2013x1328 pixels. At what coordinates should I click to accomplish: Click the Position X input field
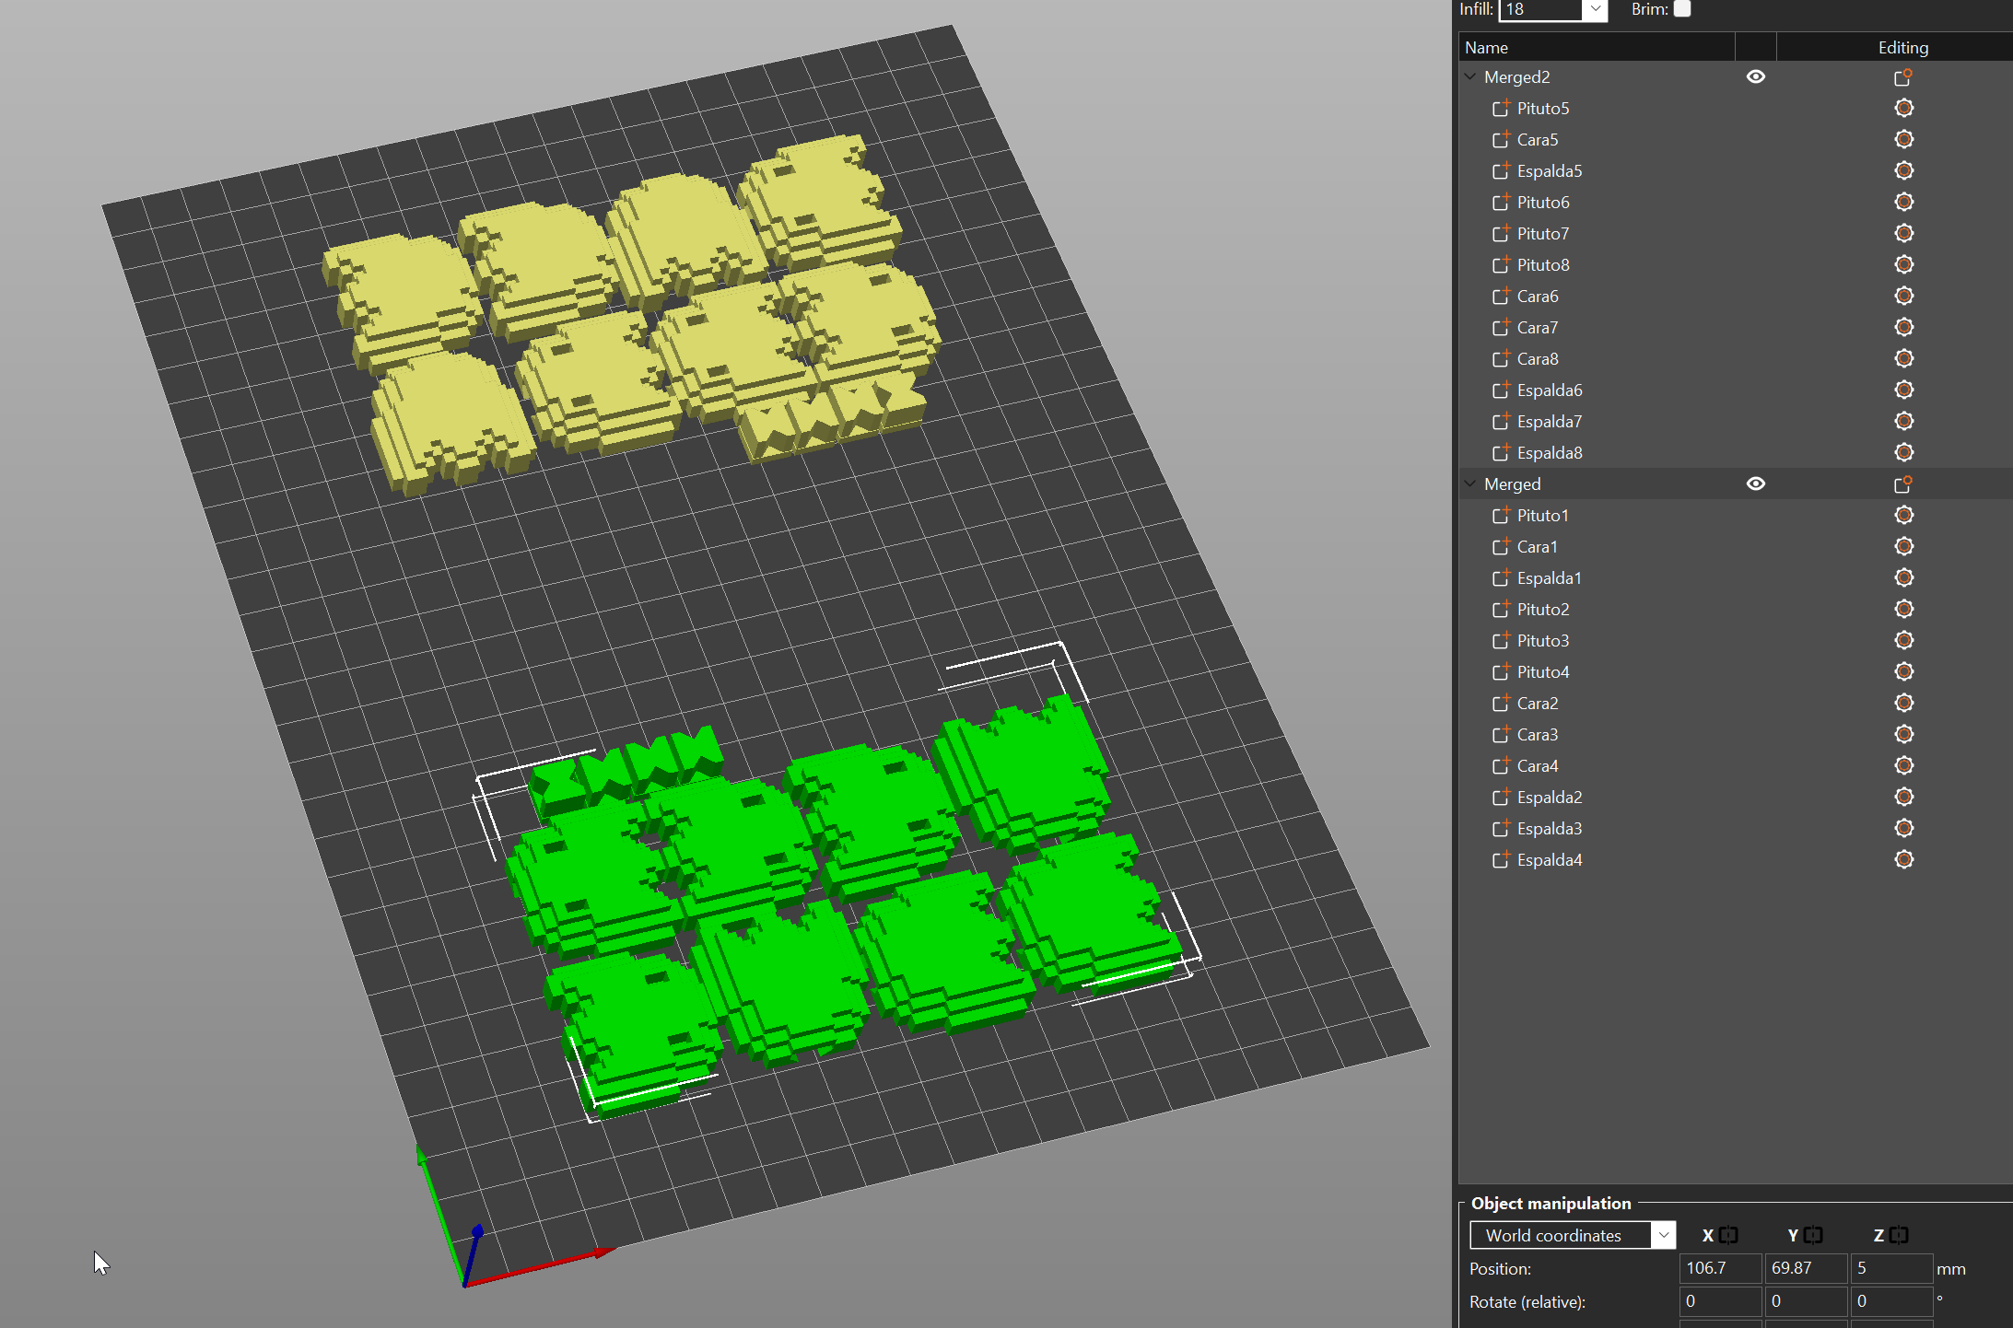(x=1719, y=1268)
